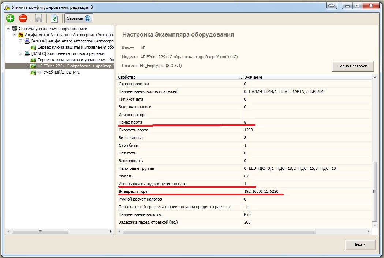Click the server key icon under [ANTON]

click(33, 47)
